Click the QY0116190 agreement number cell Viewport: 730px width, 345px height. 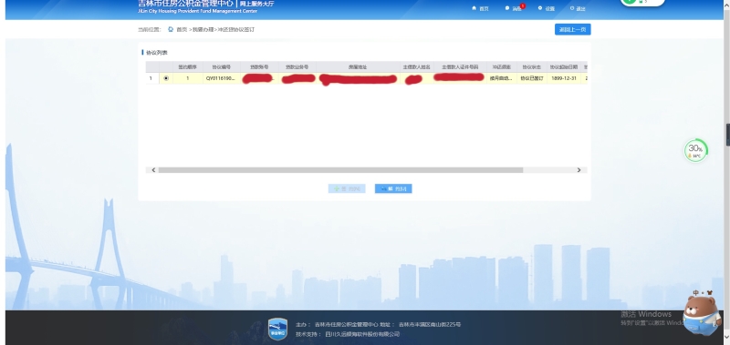pos(221,78)
